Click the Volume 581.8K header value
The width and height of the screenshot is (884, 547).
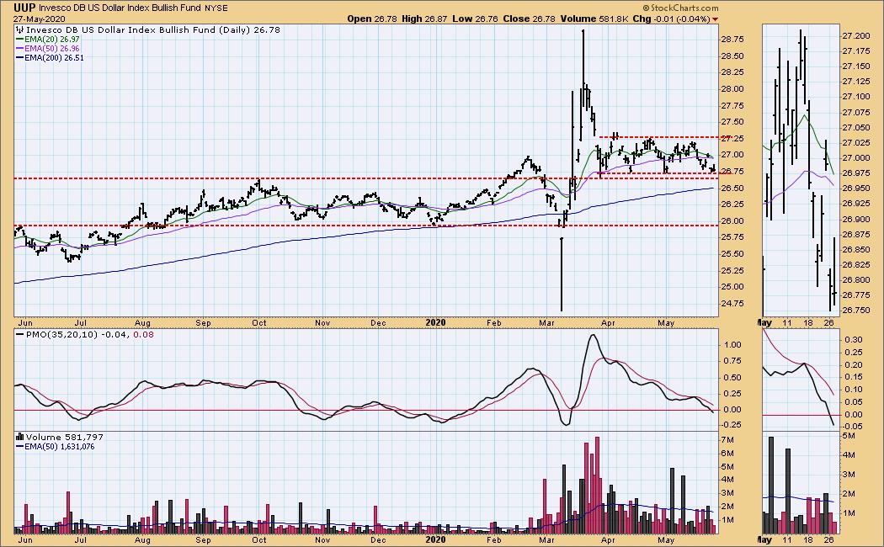594,19
